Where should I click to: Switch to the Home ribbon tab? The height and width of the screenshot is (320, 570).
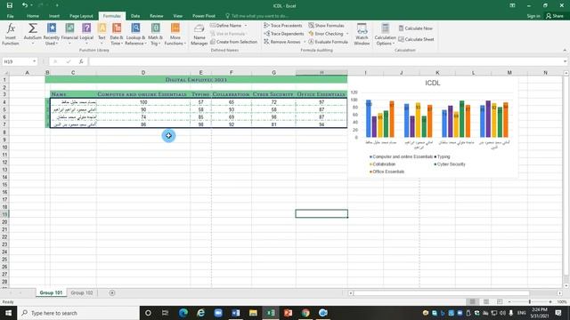pyautogui.click(x=33, y=16)
